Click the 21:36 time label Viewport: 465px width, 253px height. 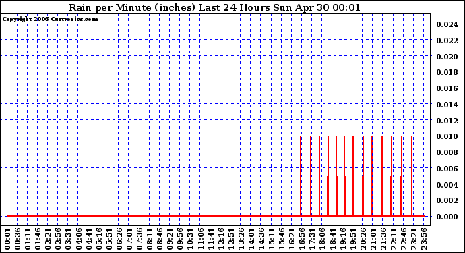tap(383, 239)
